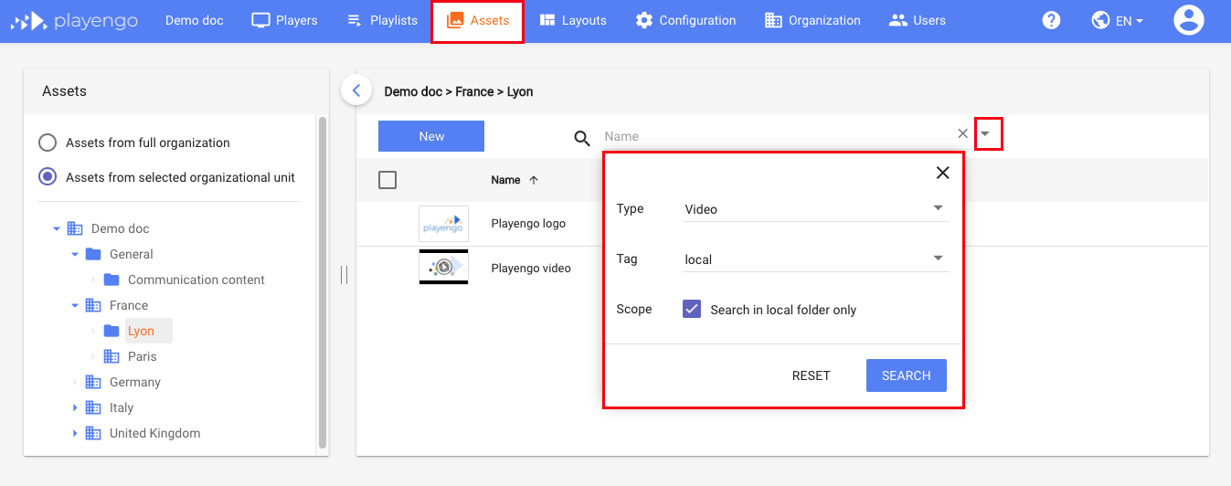Toggle the advanced search dropdown arrow
The width and height of the screenshot is (1231, 486).
click(x=985, y=134)
